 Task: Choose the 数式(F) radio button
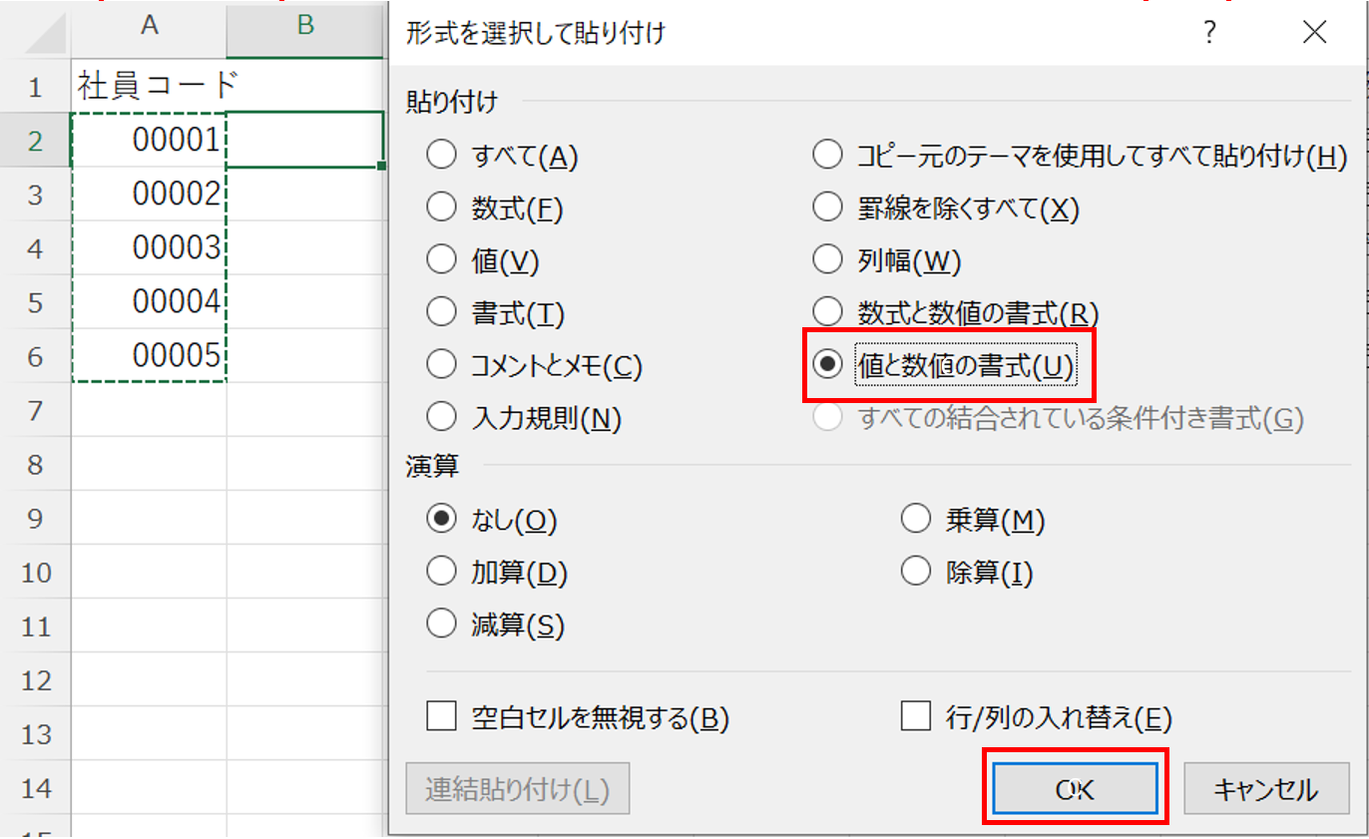pos(441,209)
